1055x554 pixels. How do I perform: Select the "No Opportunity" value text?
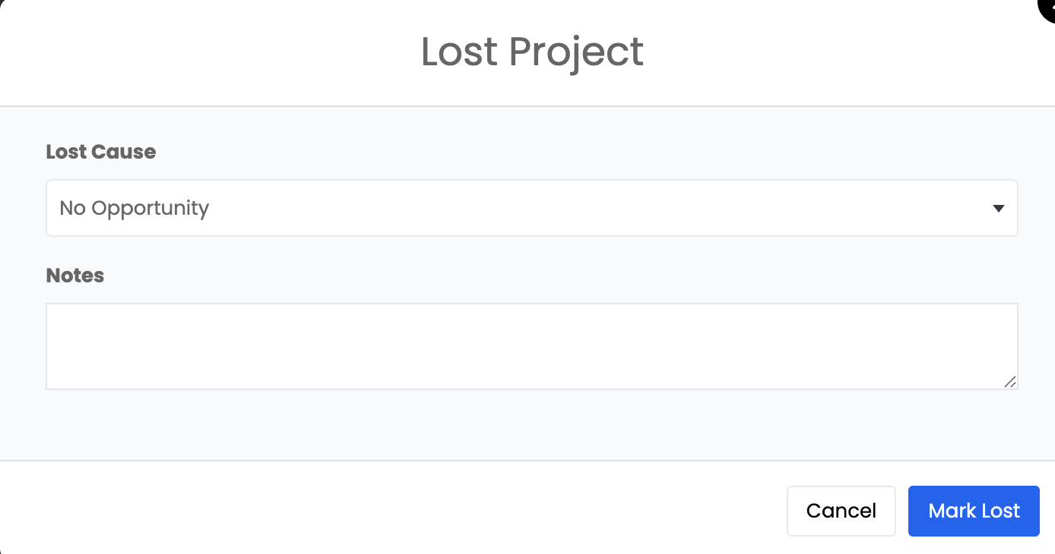coord(135,209)
